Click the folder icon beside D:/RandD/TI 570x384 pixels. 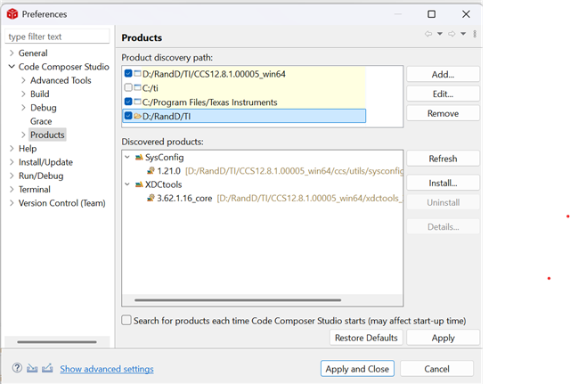click(137, 116)
